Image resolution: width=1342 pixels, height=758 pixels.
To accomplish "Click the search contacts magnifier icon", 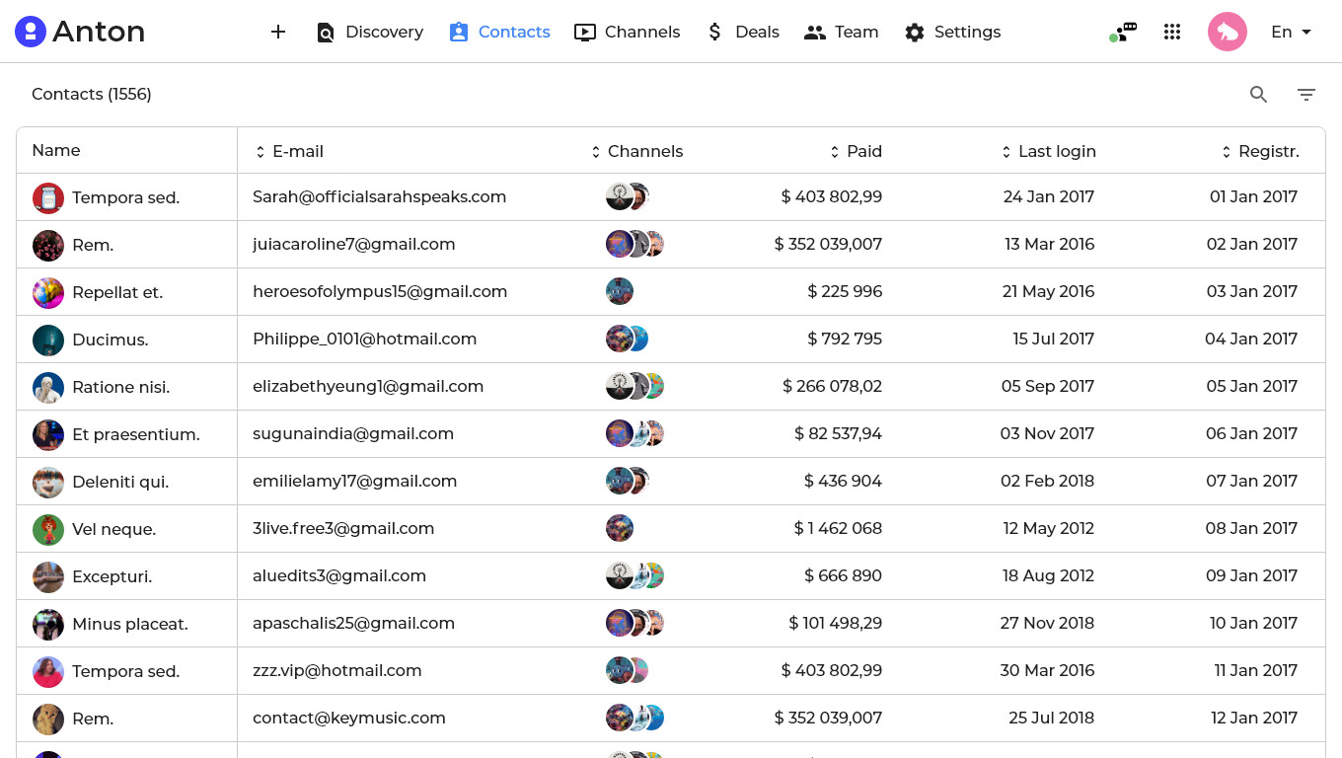I will 1258,95.
